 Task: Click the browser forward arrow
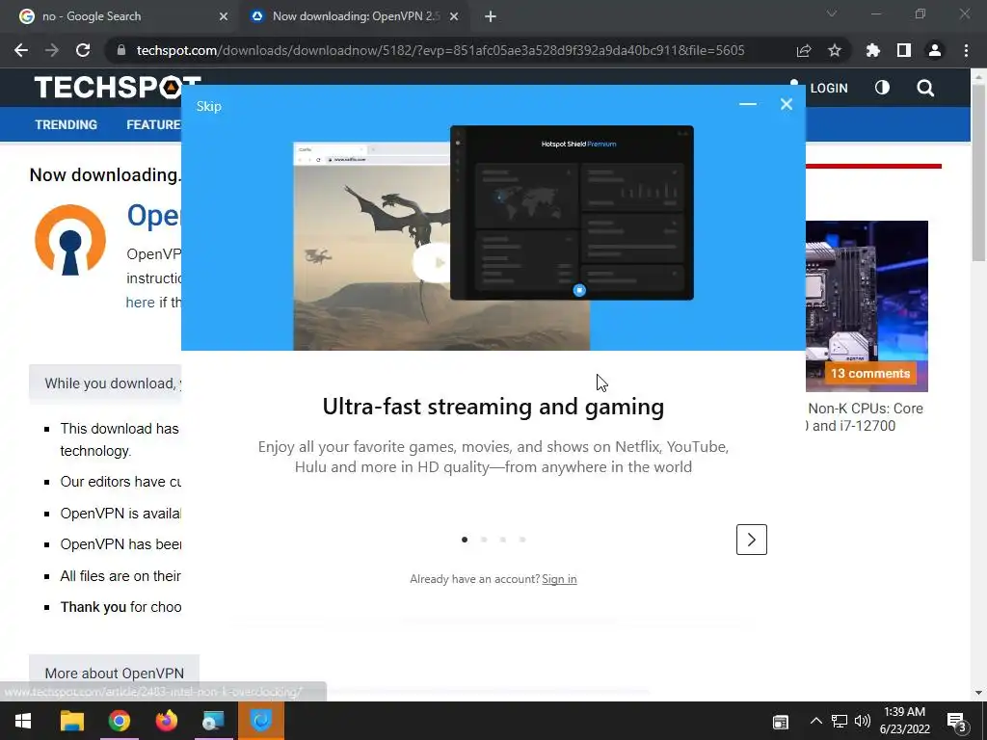pos(52,50)
